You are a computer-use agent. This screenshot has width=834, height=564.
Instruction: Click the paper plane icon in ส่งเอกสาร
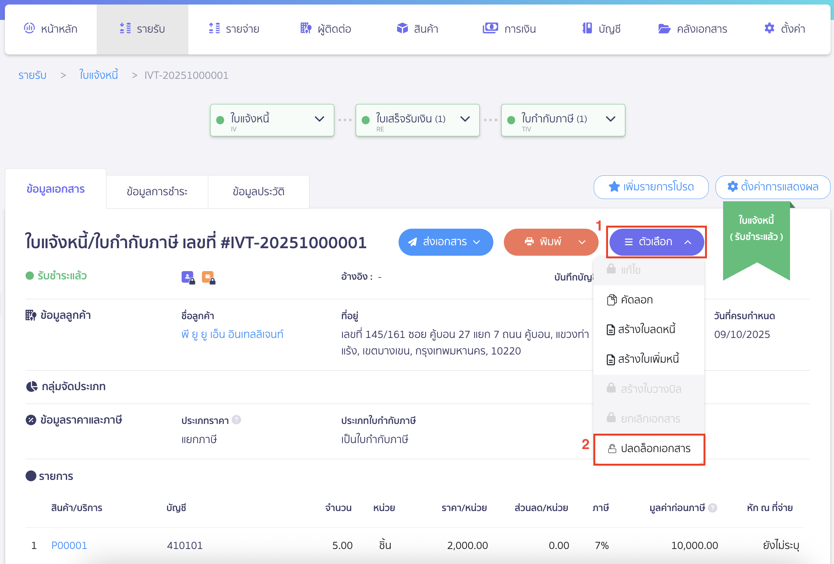coord(412,242)
